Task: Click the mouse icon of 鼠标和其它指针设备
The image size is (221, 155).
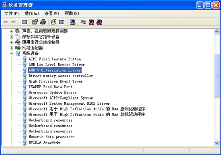Action: (18, 37)
